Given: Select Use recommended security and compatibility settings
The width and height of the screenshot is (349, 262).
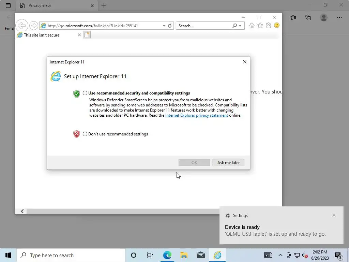Looking at the screenshot, I should tap(85, 93).
